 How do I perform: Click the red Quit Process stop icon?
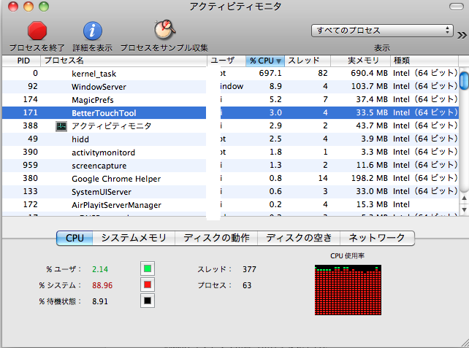[x=37, y=31]
